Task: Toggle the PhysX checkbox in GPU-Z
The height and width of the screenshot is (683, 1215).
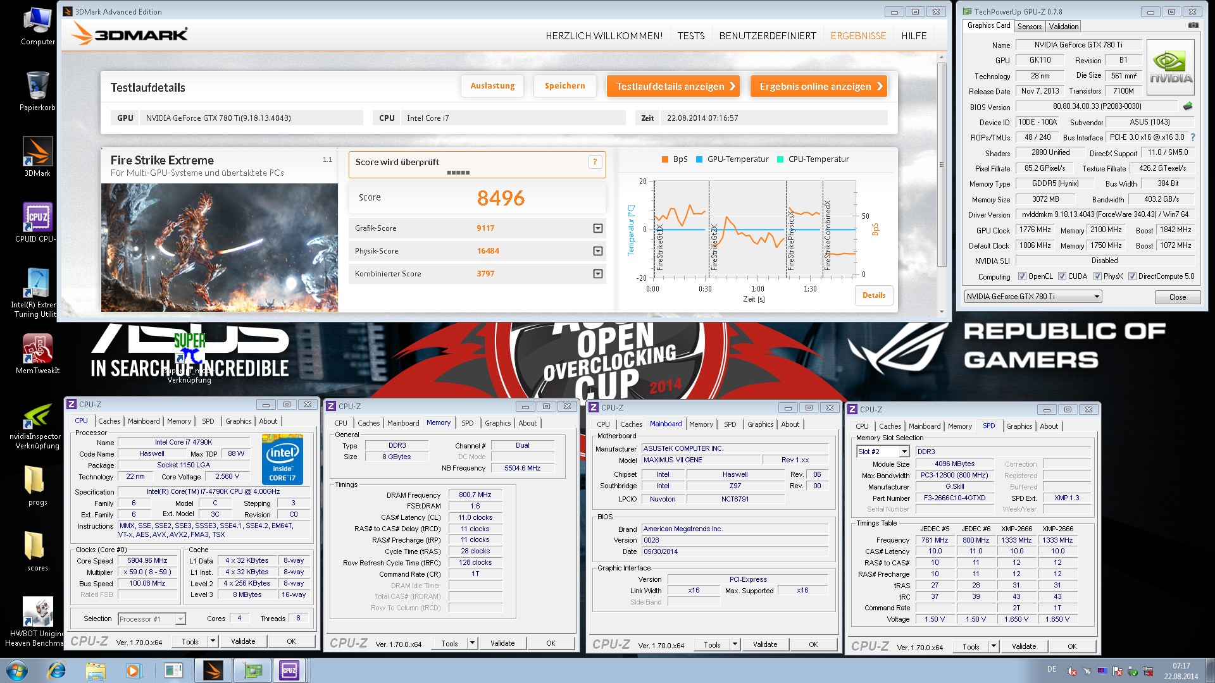Action: point(1097,276)
